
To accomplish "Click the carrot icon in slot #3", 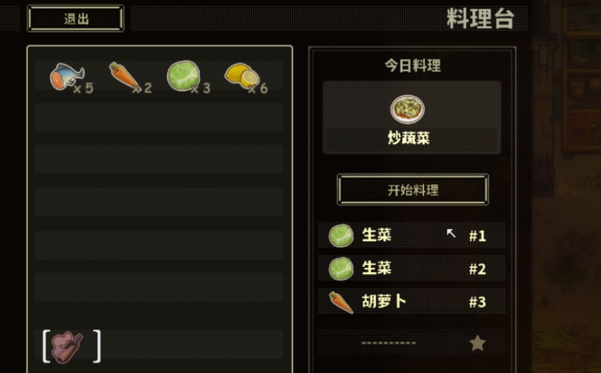I will click(x=341, y=302).
